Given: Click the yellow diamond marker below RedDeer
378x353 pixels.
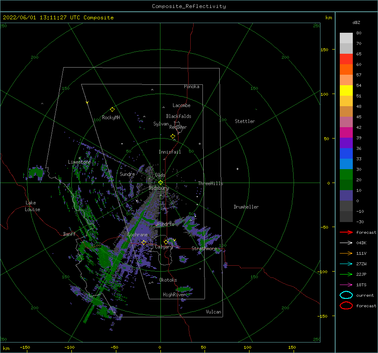Looking at the screenshot, I should pyautogui.click(x=173, y=136).
